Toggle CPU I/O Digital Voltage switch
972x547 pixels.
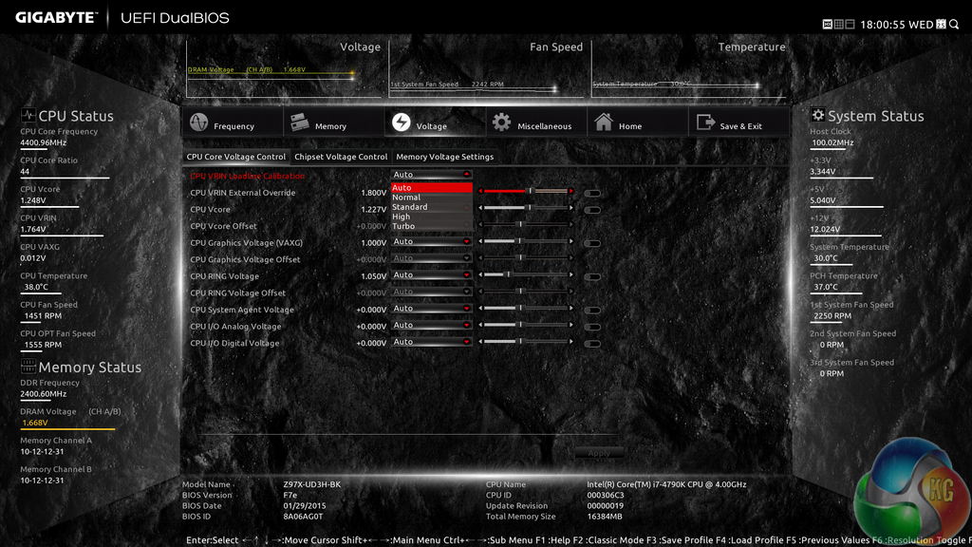tap(592, 344)
